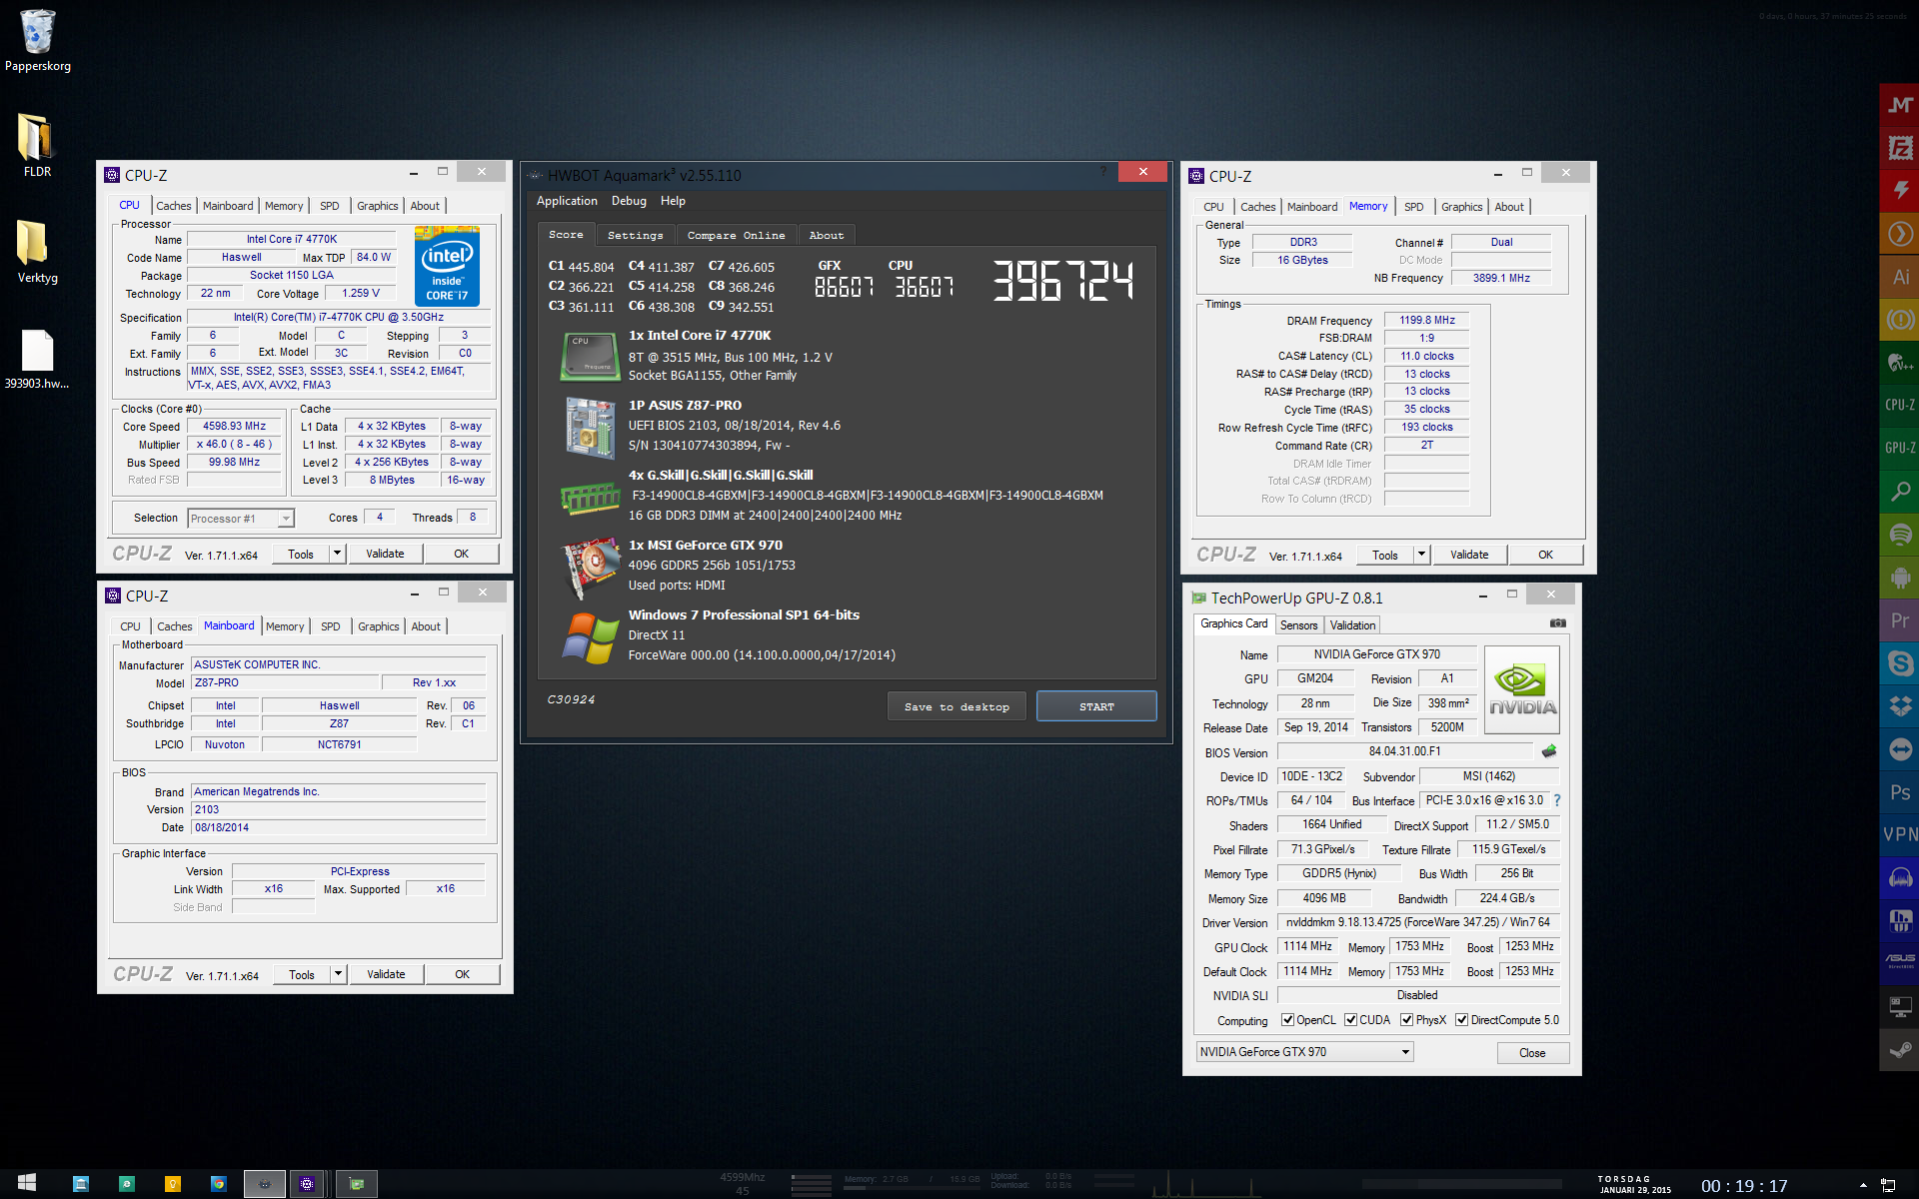Toggle the OpenCL checkbox in GPU-Z
This screenshot has width=1919, height=1199.
click(x=1287, y=1020)
